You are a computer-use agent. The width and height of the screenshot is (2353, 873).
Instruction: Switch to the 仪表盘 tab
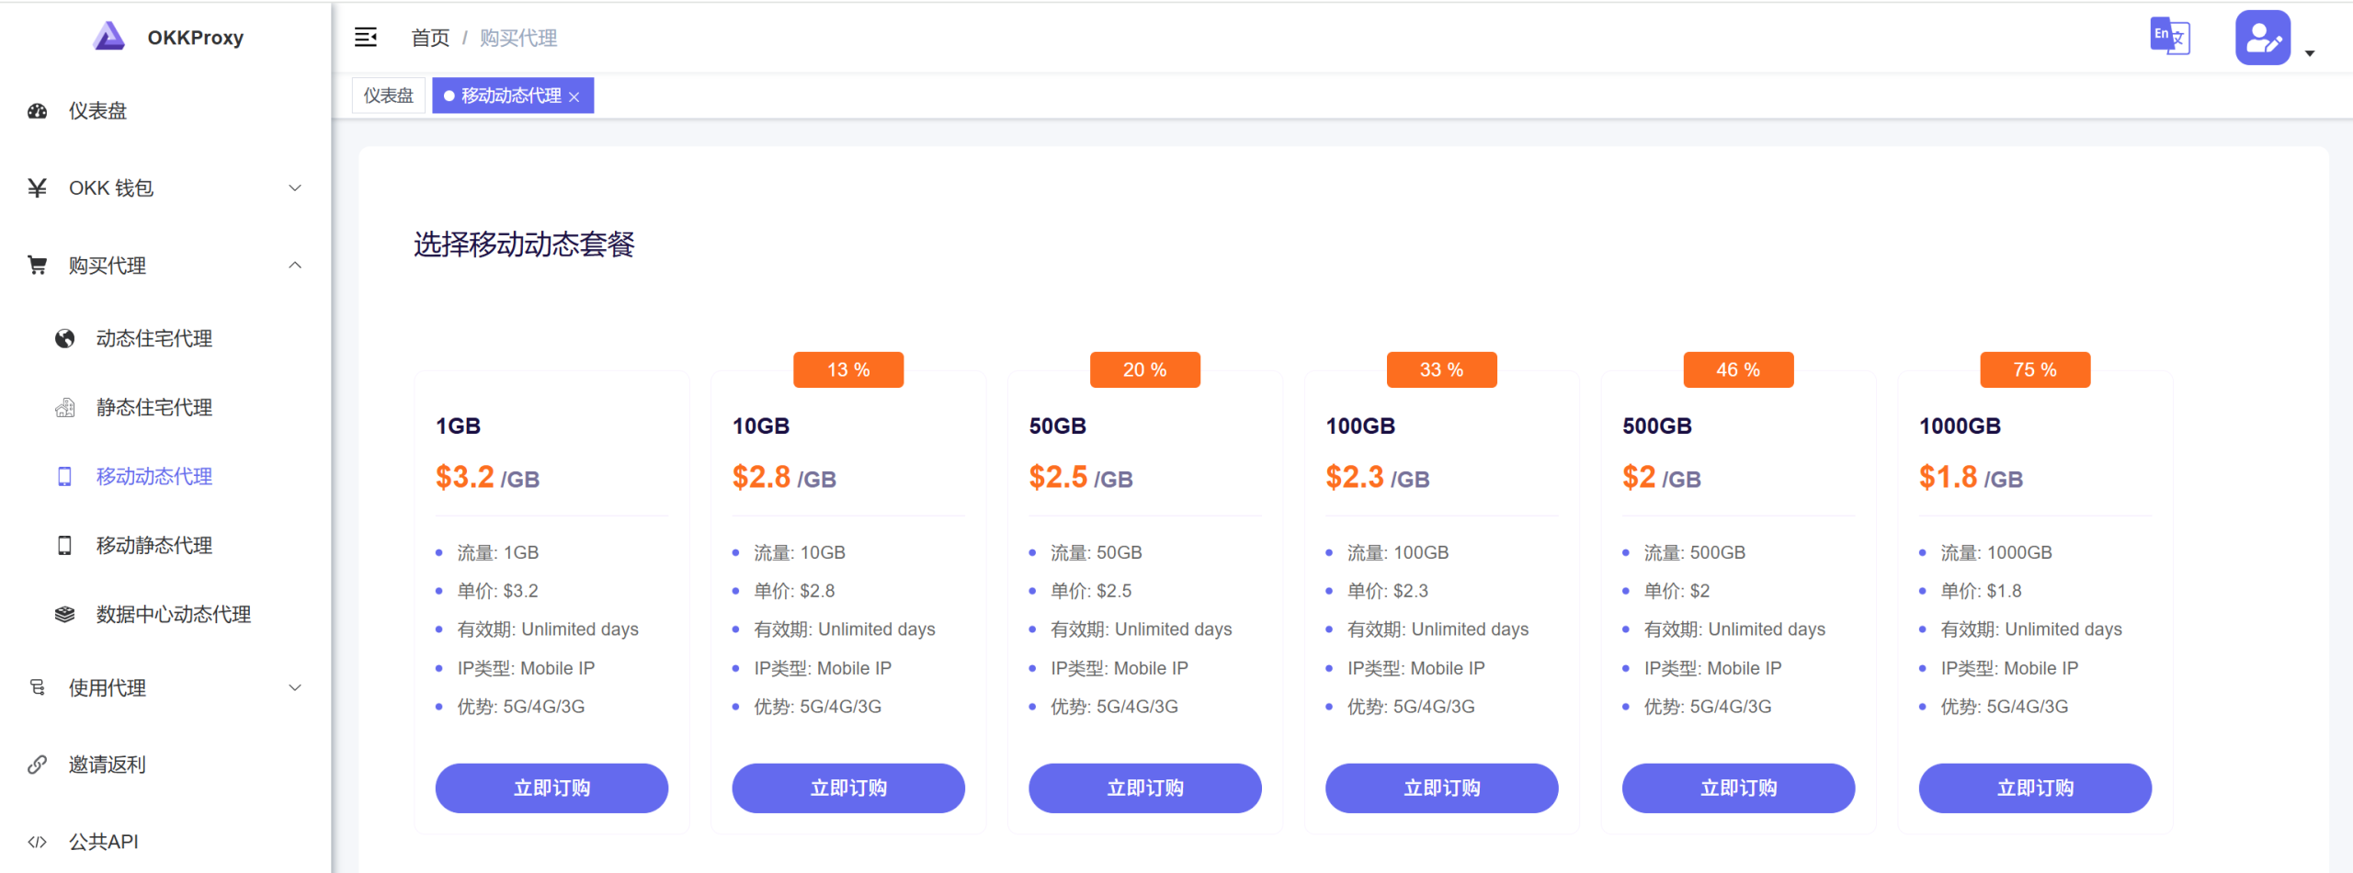(x=387, y=95)
